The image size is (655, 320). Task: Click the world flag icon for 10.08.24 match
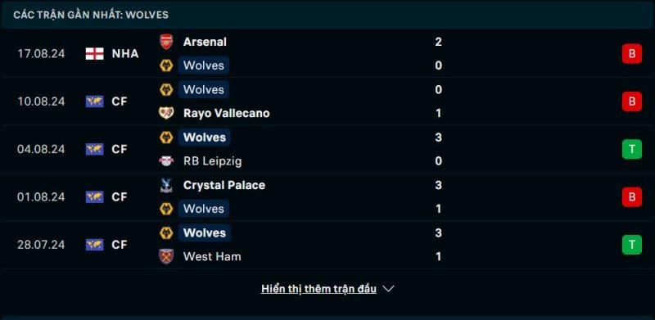[x=95, y=101]
